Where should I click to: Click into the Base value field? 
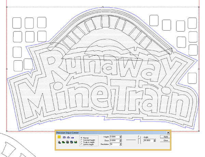point(114,141)
